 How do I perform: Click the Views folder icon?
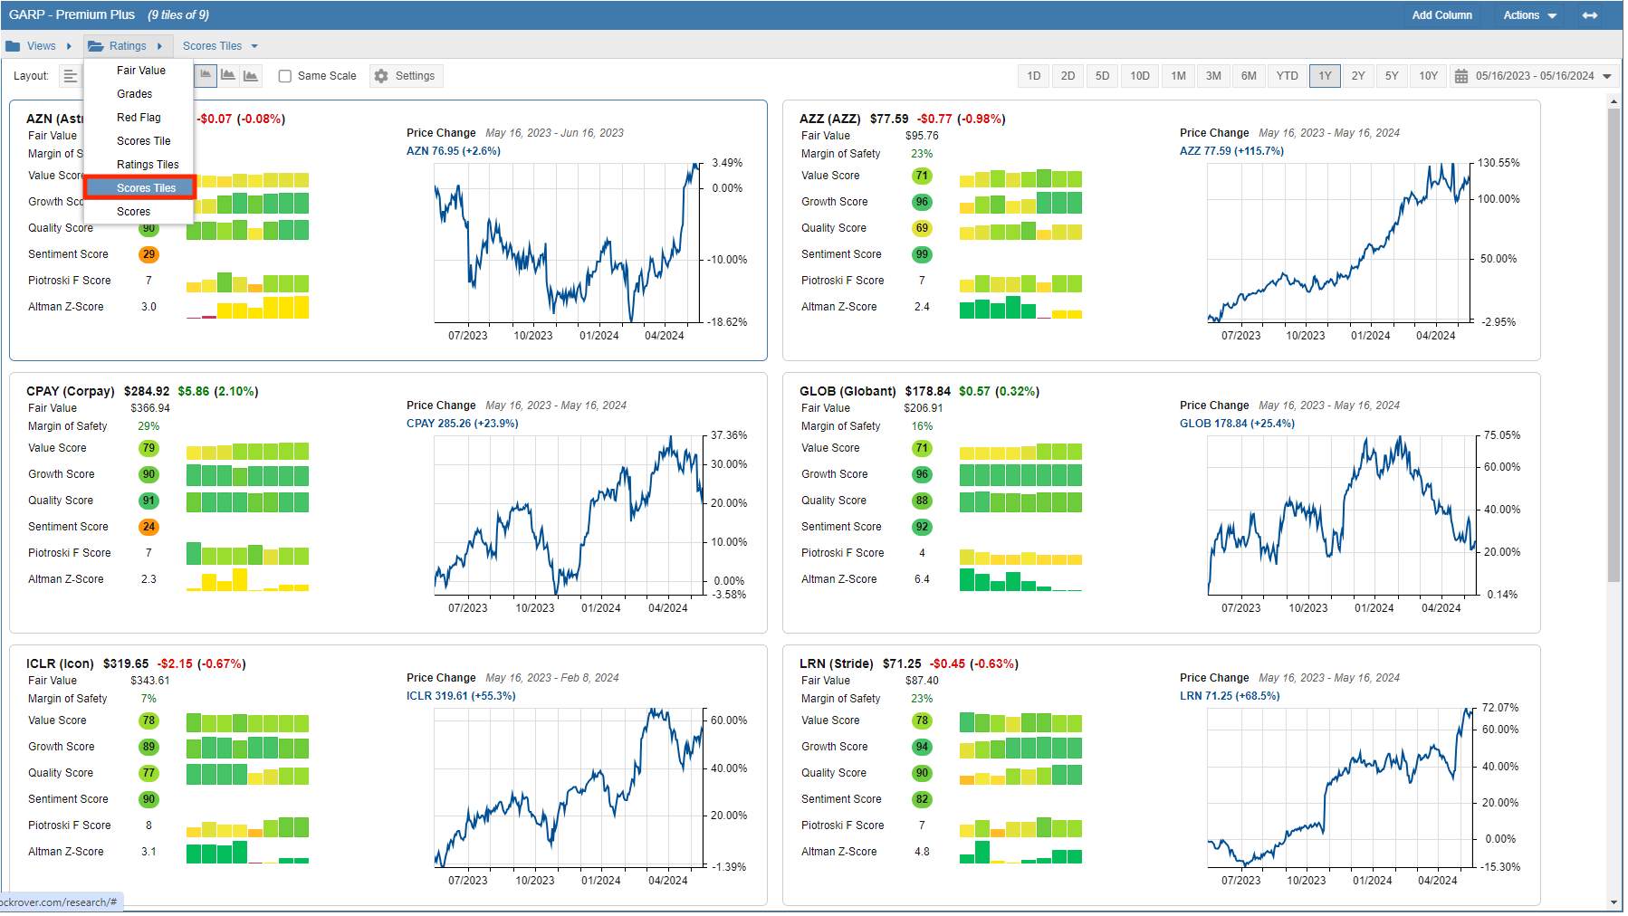point(13,46)
